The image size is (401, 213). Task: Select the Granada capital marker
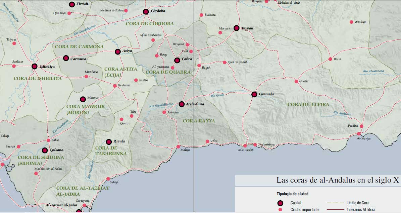pos(254,94)
